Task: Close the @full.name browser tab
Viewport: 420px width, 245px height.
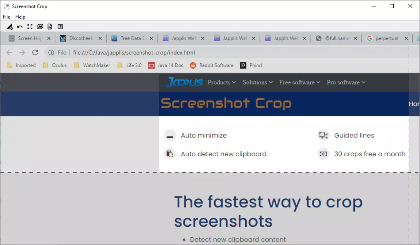Action: tap(355, 39)
